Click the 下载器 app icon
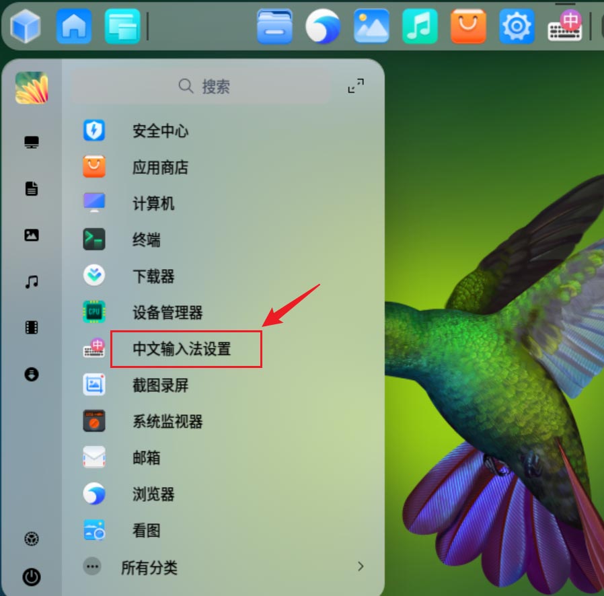Image resolution: width=604 pixels, height=596 pixels. coord(94,275)
